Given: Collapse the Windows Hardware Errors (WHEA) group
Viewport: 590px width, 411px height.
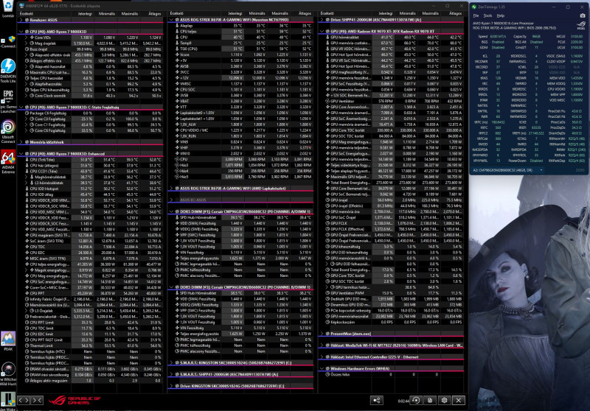Looking at the screenshot, I should click(x=322, y=368).
